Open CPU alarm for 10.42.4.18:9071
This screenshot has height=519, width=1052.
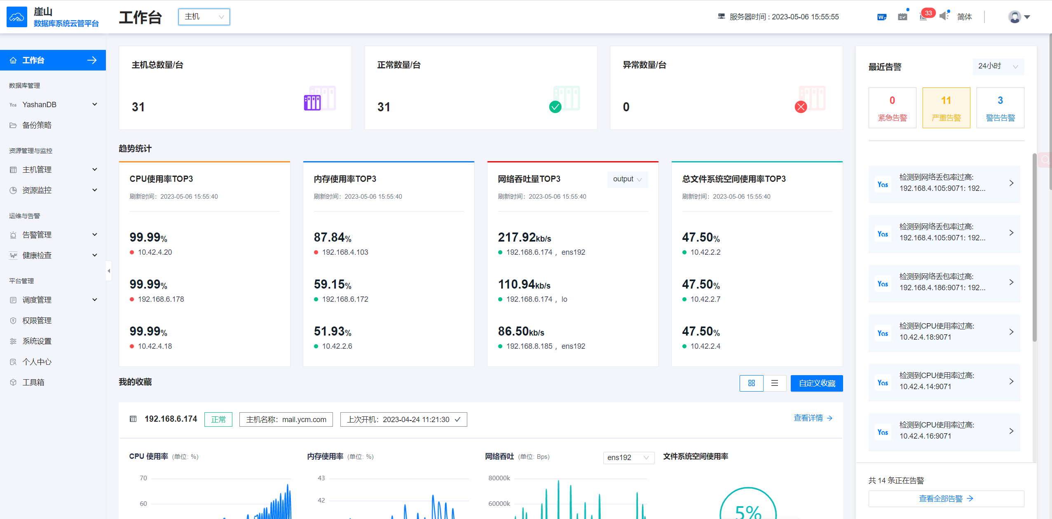click(x=944, y=332)
